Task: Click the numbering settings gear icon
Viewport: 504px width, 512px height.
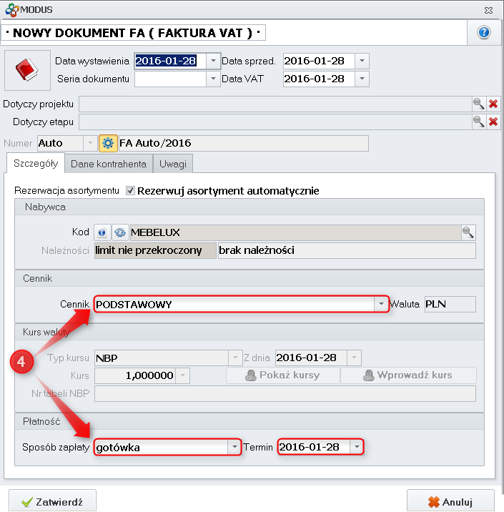Action: [x=108, y=143]
